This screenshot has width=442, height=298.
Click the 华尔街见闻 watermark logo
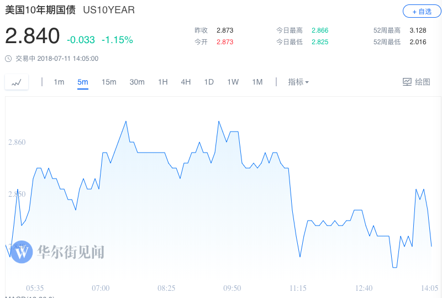tap(22, 252)
